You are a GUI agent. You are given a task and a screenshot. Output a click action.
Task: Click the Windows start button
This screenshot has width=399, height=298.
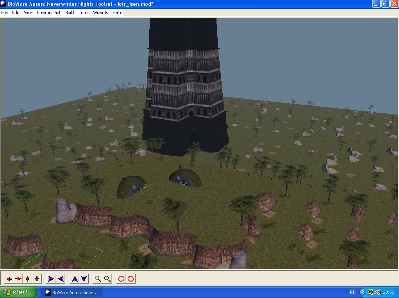[x=18, y=292]
